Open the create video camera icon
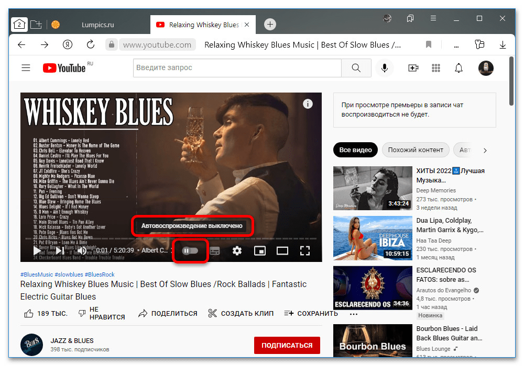The image size is (524, 366). (x=413, y=68)
